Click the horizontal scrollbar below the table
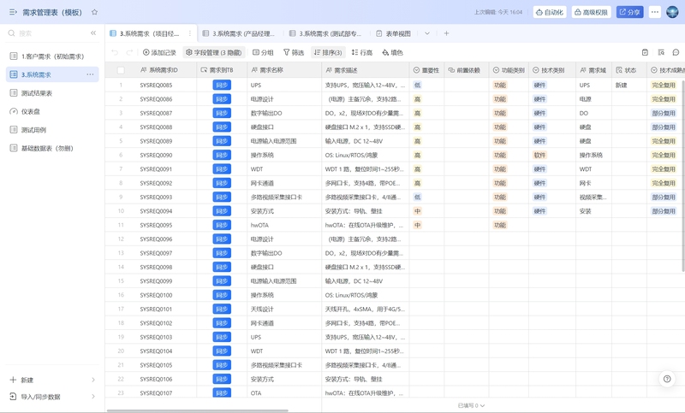This screenshot has height=413, width=685. click(x=198, y=410)
